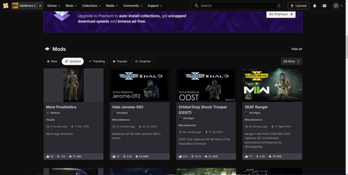Expand the Media menu
Screen dimensions: 348x175
112,6
